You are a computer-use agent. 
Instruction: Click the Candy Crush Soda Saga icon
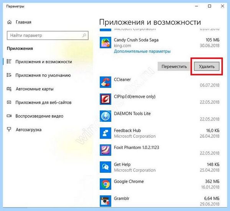pos(105,43)
